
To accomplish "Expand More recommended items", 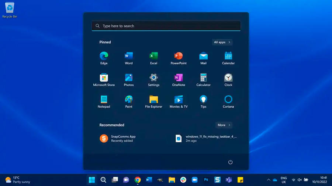I will [x=224, y=125].
